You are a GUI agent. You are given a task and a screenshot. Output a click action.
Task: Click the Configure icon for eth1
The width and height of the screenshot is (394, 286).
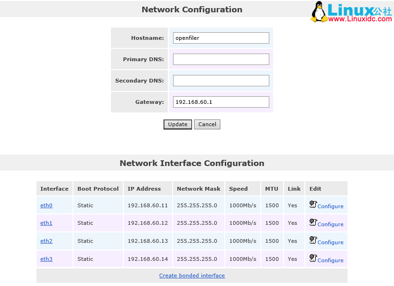[313, 222]
